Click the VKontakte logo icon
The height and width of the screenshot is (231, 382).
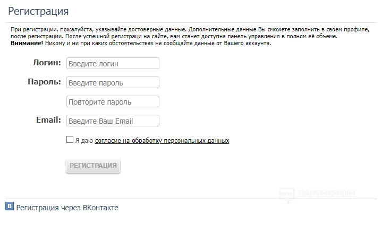coord(9,207)
